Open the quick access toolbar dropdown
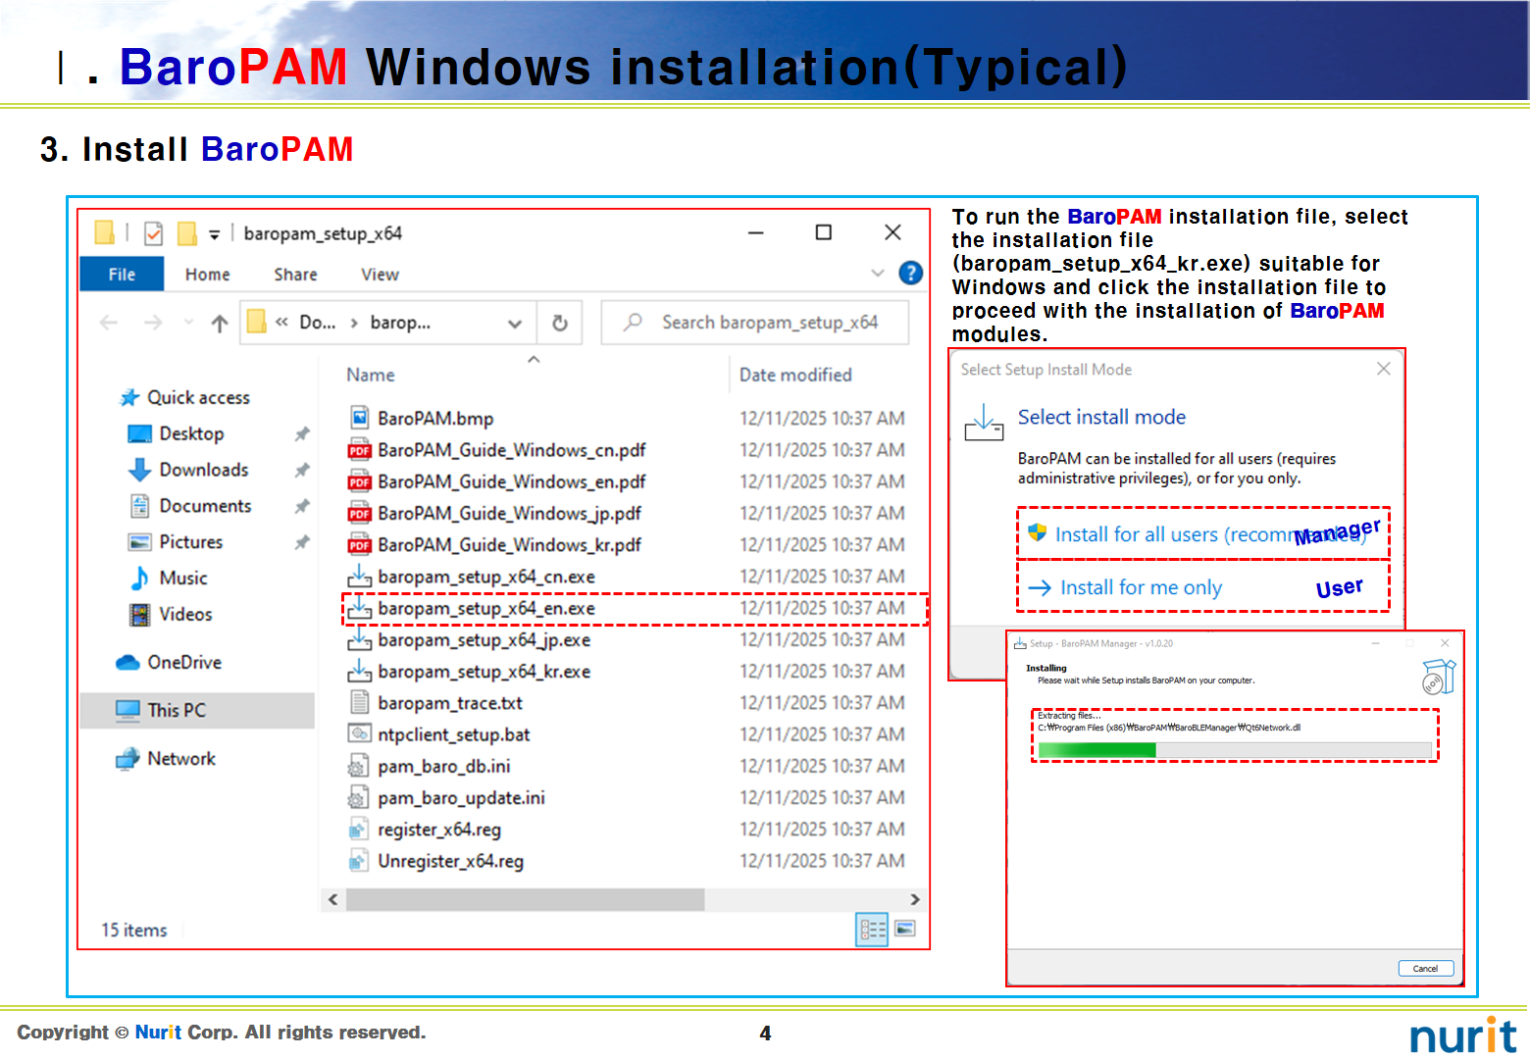The image size is (1530, 1059). pos(214,234)
